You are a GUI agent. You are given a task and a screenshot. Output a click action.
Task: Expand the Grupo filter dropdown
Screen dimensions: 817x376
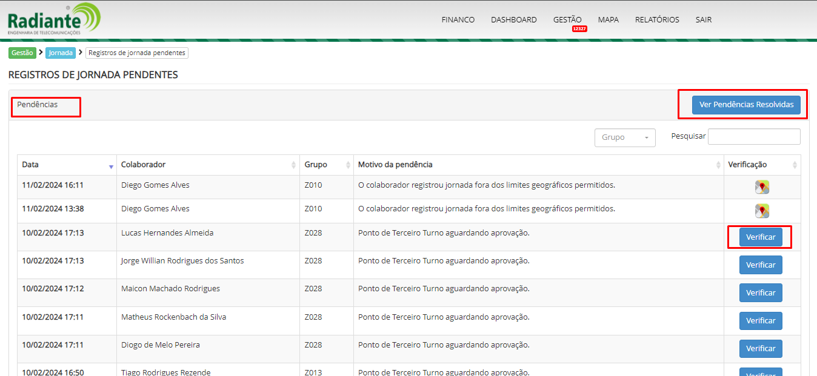tap(625, 137)
